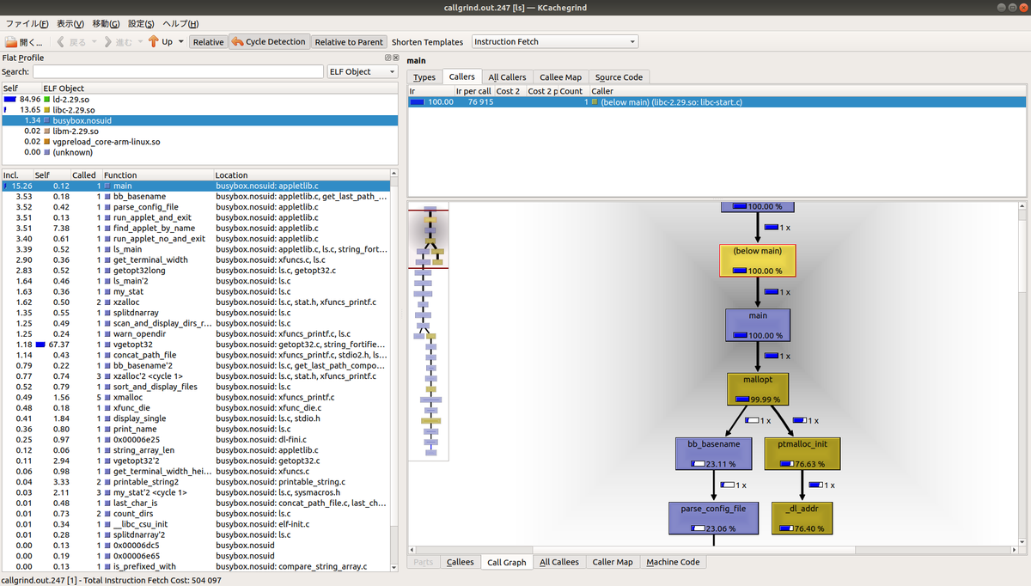Switch to the Types tab
This screenshot has width=1031, height=586.
click(x=424, y=76)
